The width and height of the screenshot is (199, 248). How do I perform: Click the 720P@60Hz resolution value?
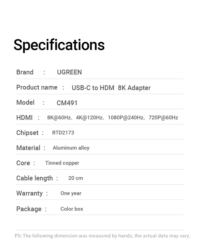(163, 118)
